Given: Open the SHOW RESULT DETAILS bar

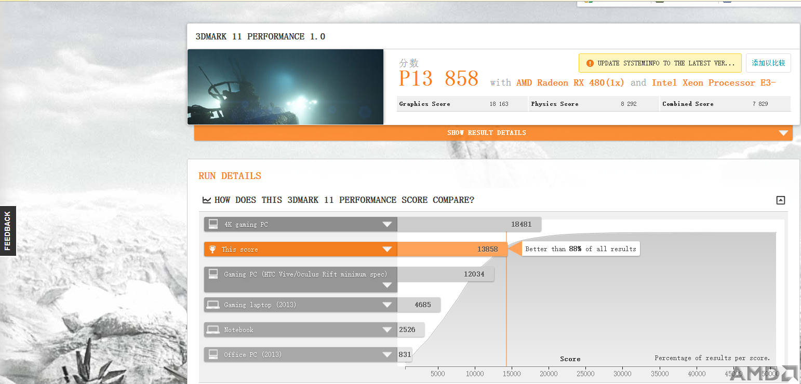Looking at the screenshot, I should [x=493, y=133].
